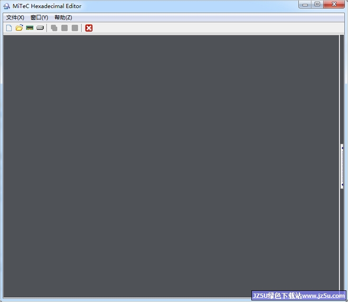
Task: Click the side panel splitter handle
Action: click(x=342, y=167)
